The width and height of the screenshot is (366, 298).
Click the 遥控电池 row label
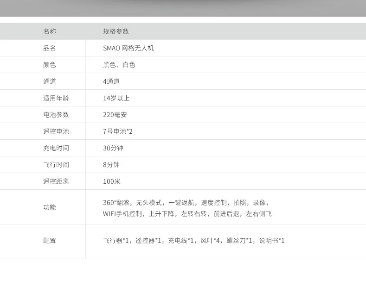point(56,131)
